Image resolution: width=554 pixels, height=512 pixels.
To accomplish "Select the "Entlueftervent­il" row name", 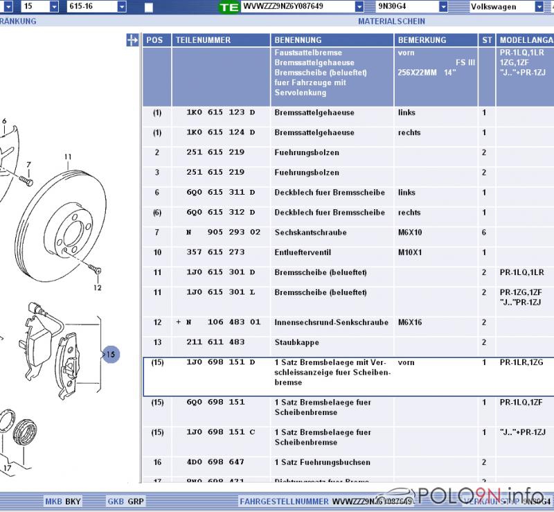I will pyautogui.click(x=303, y=252).
